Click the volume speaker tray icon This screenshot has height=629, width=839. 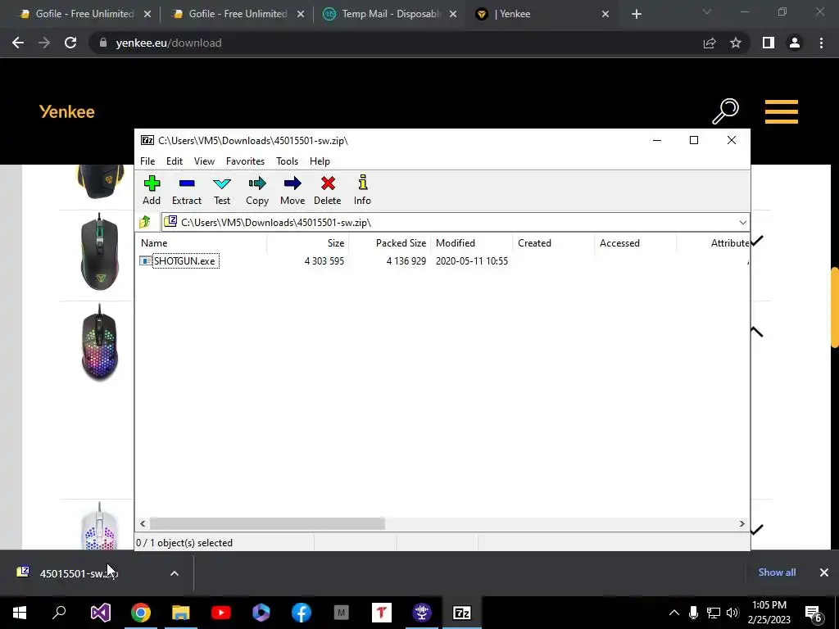pyautogui.click(x=732, y=613)
